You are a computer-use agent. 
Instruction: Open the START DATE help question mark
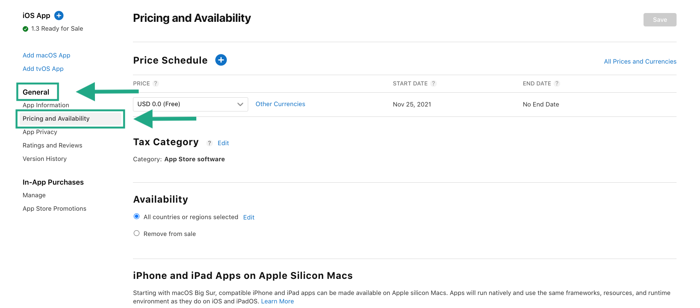click(x=433, y=84)
